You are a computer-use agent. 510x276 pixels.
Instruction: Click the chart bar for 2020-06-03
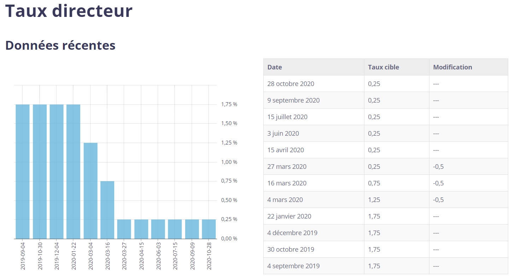click(x=158, y=229)
